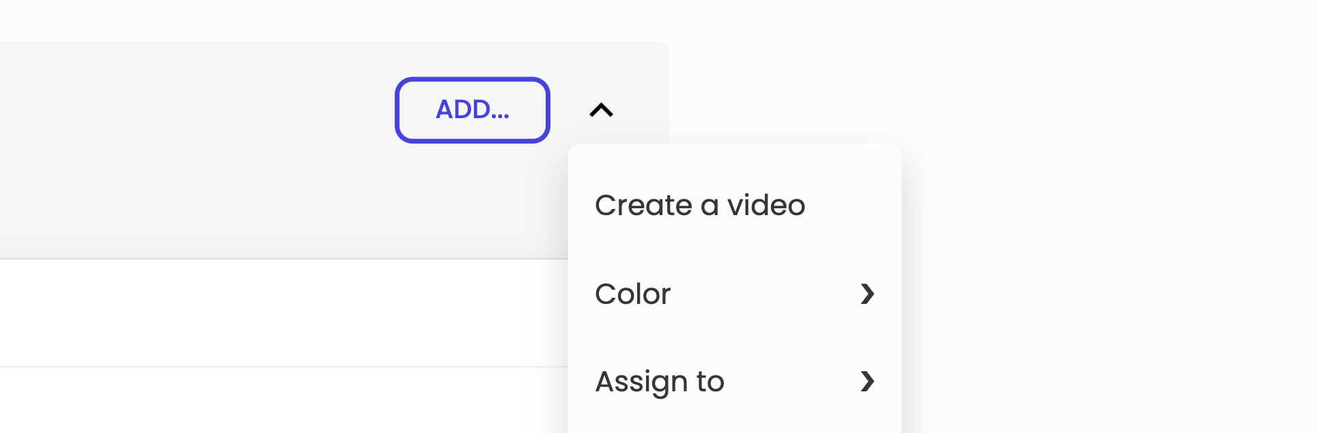Image resolution: width=1318 pixels, height=433 pixels.
Task: Click the blank page area right of the menu
Action: (1110, 273)
